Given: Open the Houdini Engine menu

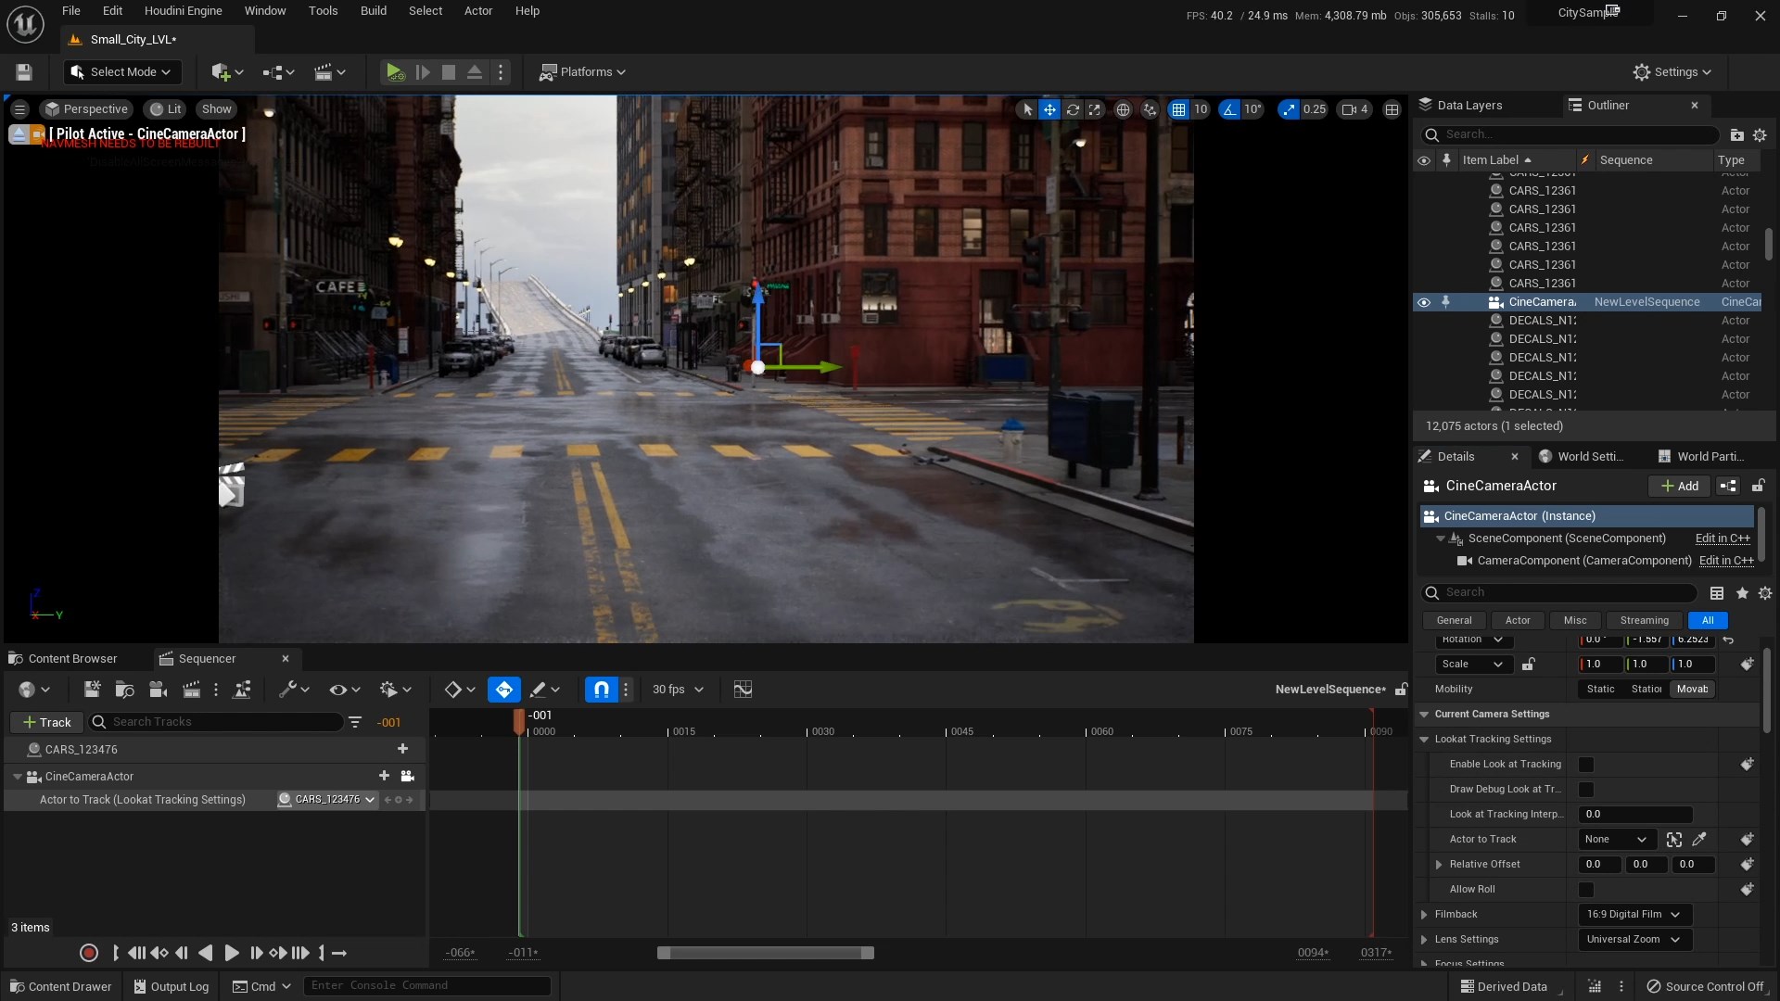Looking at the screenshot, I should click(184, 11).
